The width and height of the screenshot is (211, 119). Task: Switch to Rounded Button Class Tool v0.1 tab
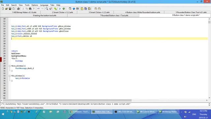coord(187,12)
